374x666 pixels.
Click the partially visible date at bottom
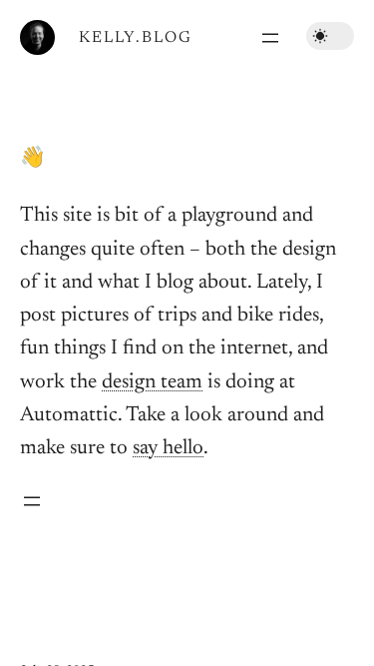(57, 663)
